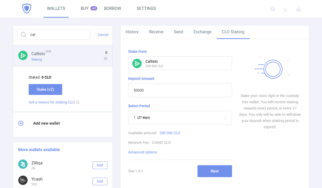
Task: Open the Buy menu
Action: (x=85, y=8)
